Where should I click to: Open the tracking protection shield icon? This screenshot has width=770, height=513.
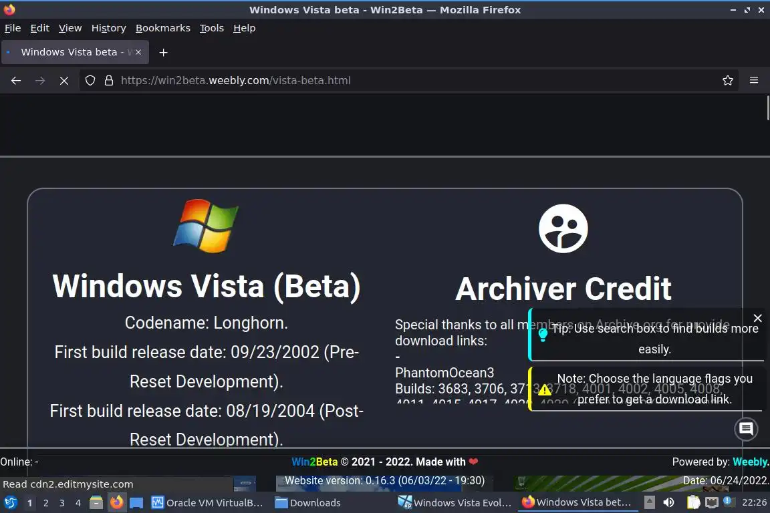[x=90, y=81]
